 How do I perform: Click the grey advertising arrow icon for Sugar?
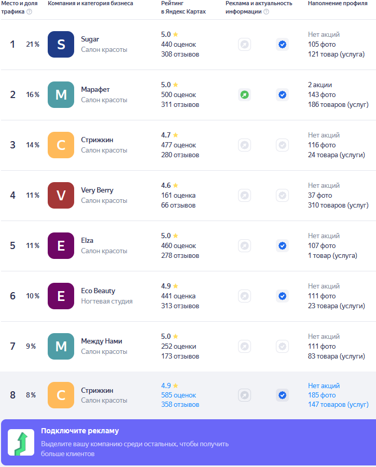[x=244, y=45]
